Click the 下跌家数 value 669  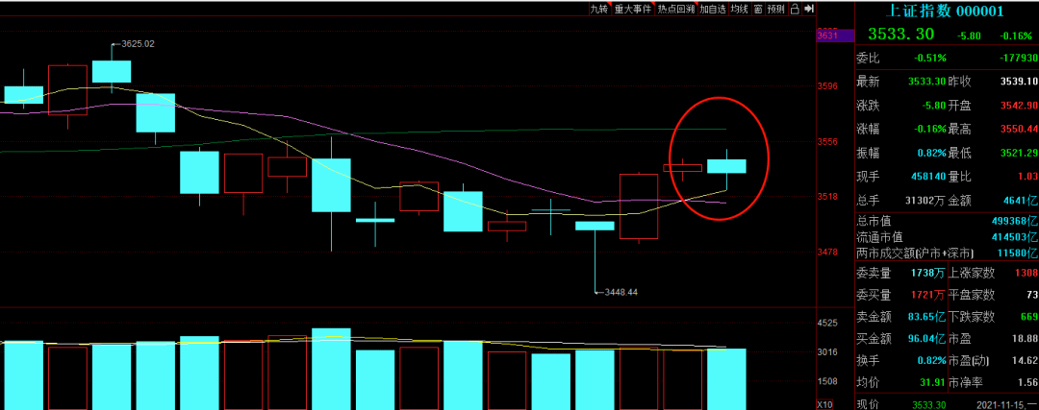point(1027,316)
